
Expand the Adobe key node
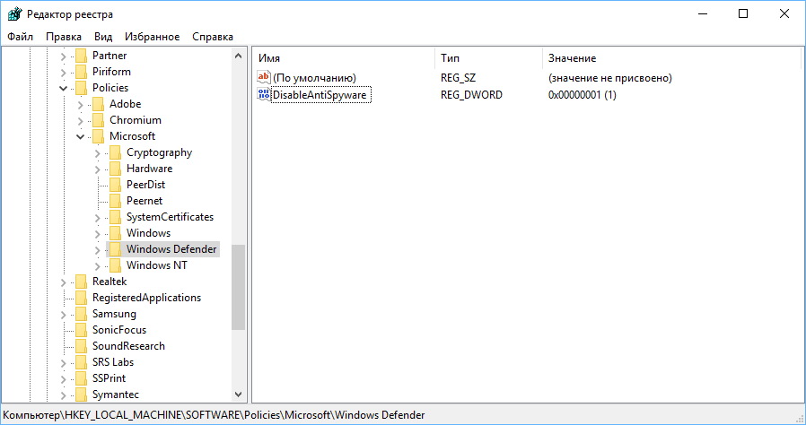pos(80,104)
